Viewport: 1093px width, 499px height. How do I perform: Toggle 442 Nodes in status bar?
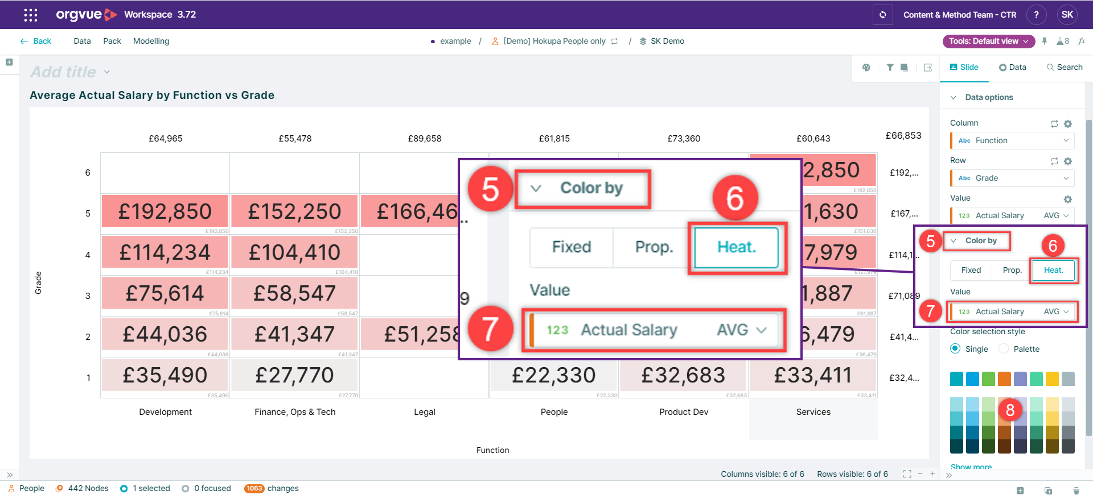tap(82, 488)
